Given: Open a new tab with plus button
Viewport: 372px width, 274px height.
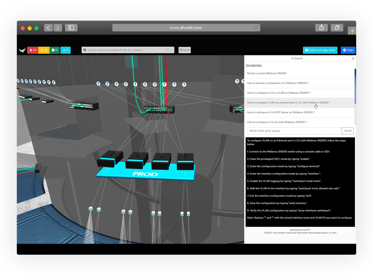Looking at the screenshot, I should 352,31.
